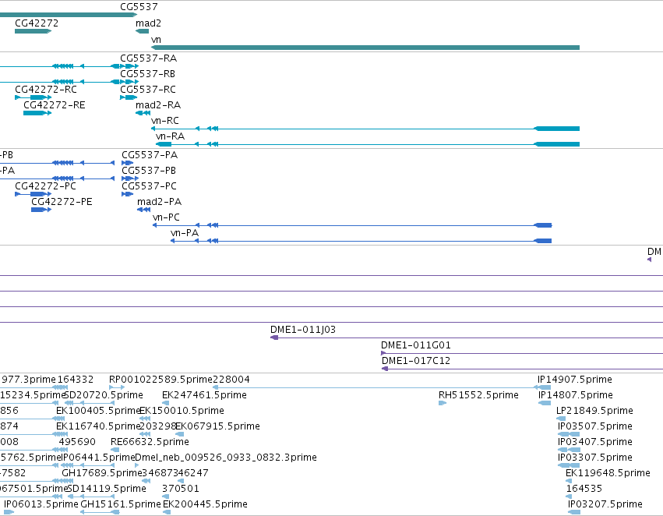Click the Dmel_neb_009526_0933_0832.3prime label

tap(226, 458)
